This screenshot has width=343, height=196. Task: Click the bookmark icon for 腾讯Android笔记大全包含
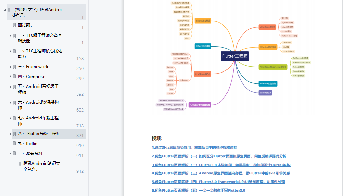(x=20, y=164)
